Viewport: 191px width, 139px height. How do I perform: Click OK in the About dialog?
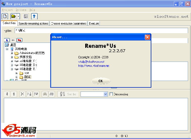click(x=101, y=81)
